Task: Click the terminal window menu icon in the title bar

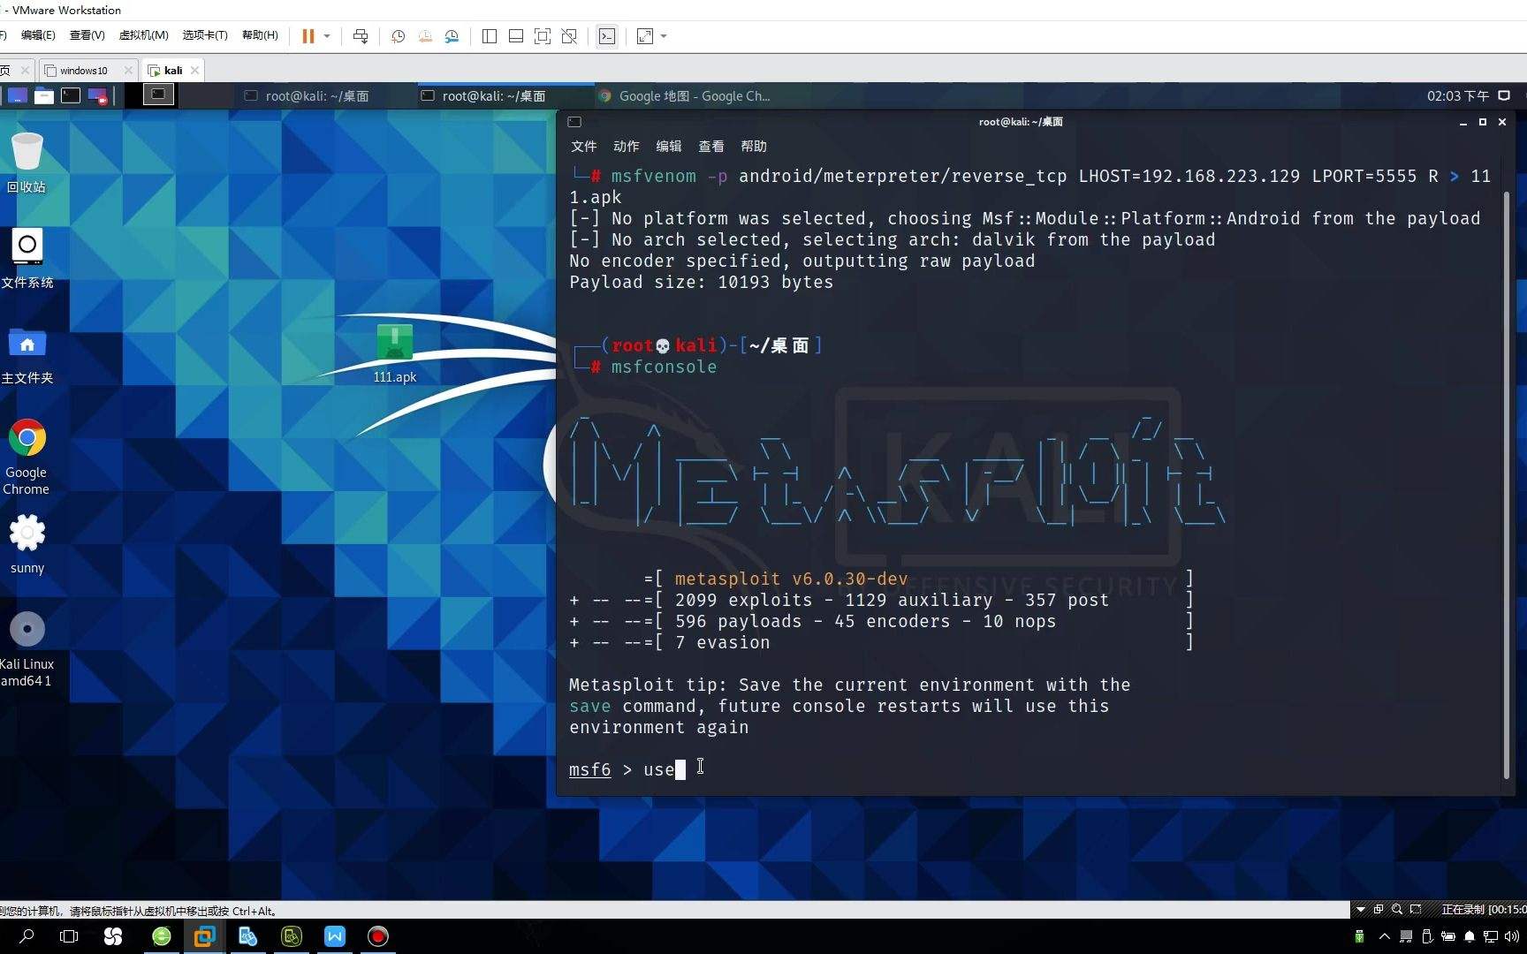Action: (574, 122)
